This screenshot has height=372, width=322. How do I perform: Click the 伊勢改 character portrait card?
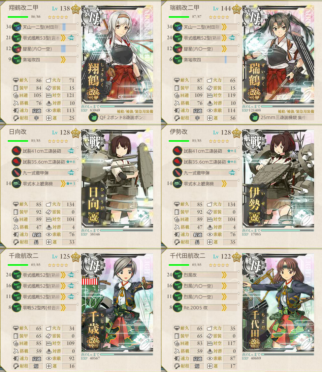click(278, 179)
